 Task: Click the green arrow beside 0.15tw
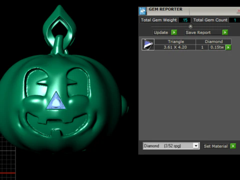coord(228,47)
